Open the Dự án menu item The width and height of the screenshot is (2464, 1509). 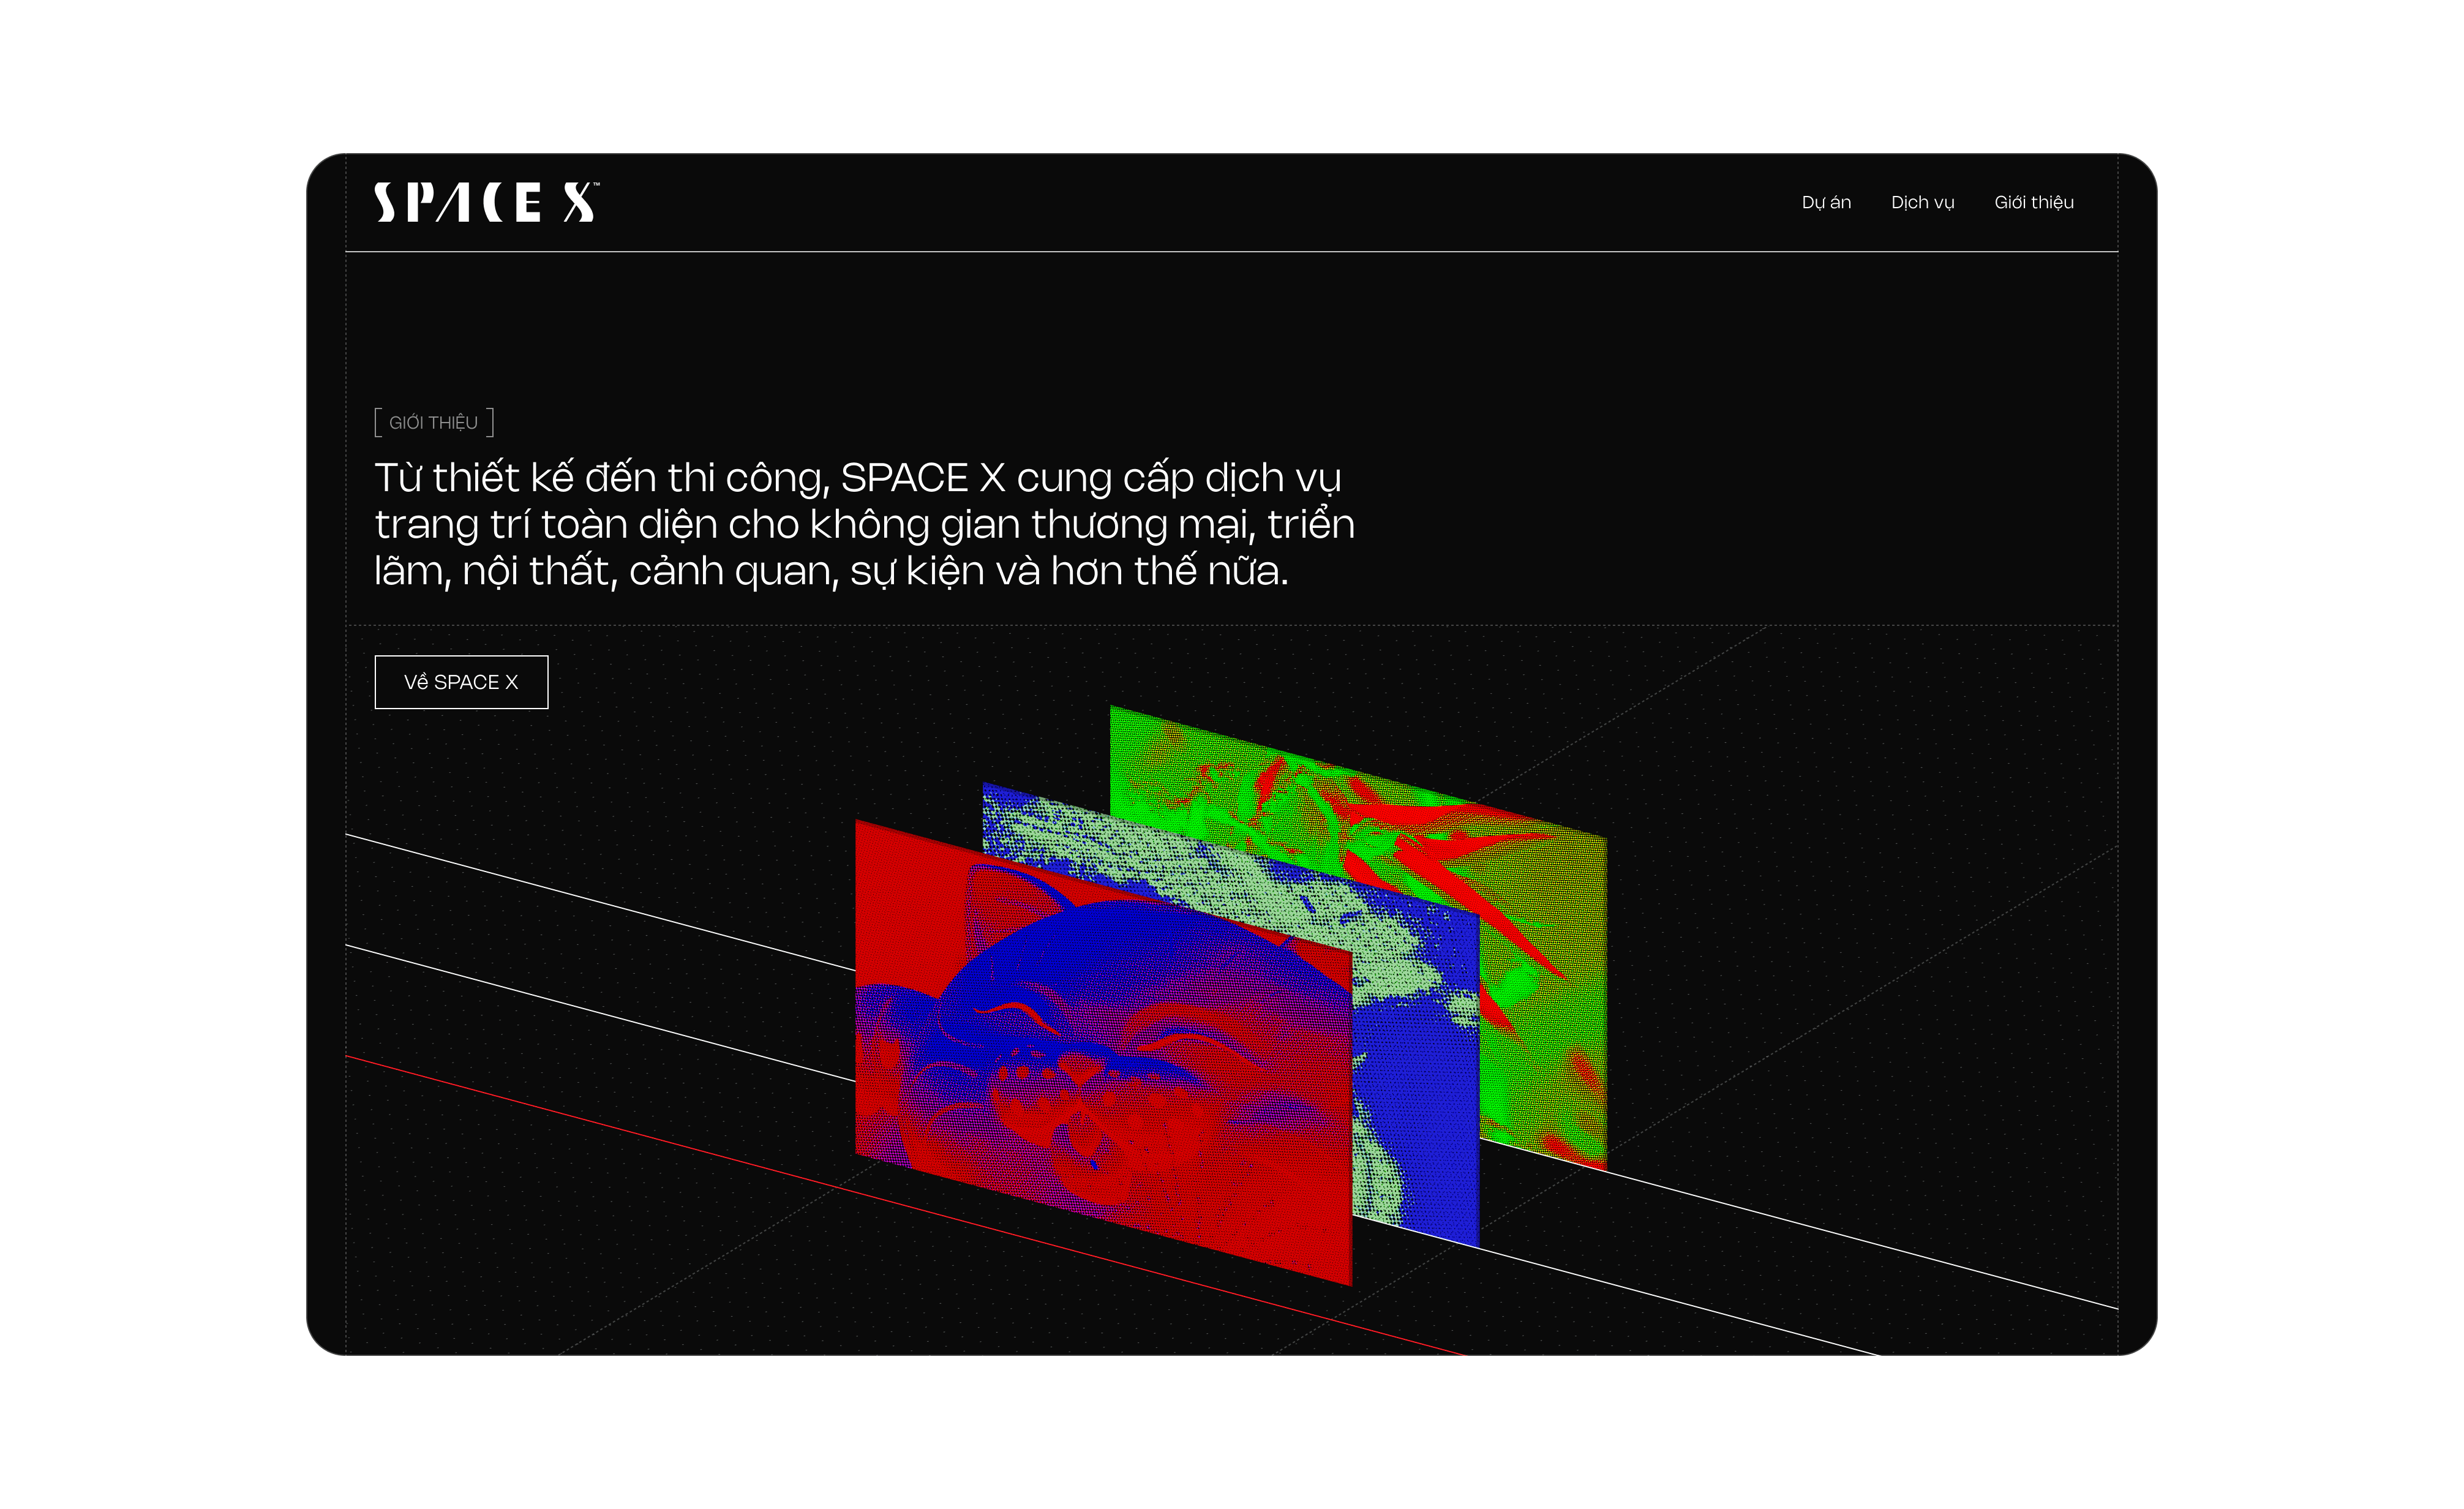pyautogui.click(x=1826, y=202)
